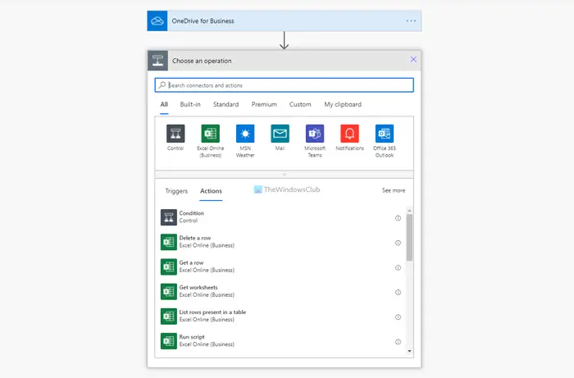The width and height of the screenshot is (574, 378).
Task: Click the scrollbar down arrow in actions list
Action: pos(409,351)
